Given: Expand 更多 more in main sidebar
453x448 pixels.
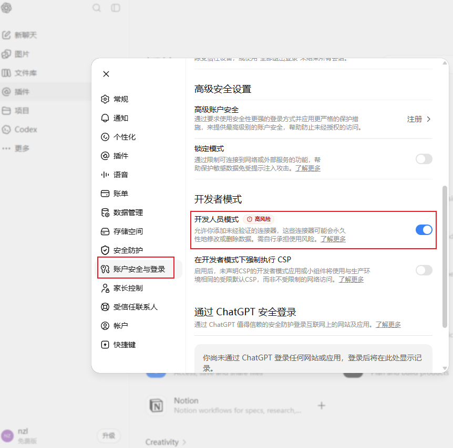Looking at the screenshot, I should tap(16, 148).
